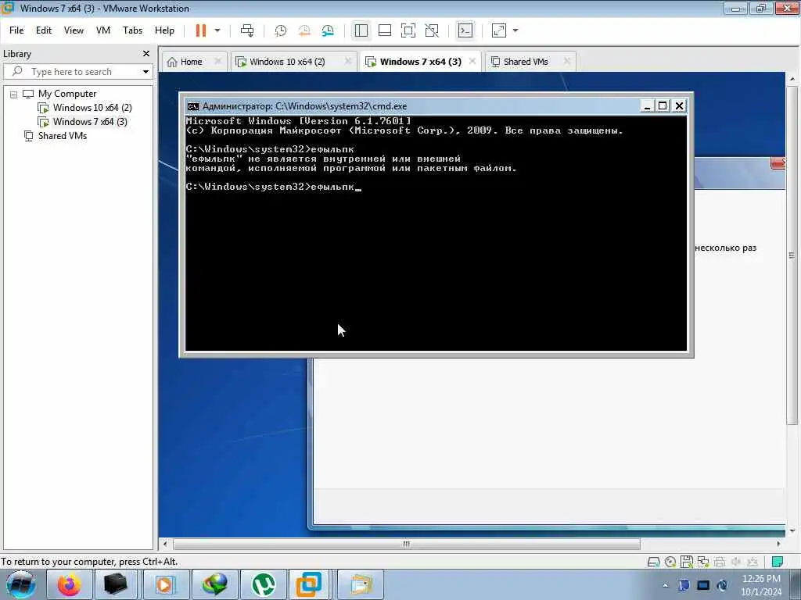Take a snapshot of this virtual machine
Image resolution: width=801 pixels, height=600 pixels.
(281, 30)
